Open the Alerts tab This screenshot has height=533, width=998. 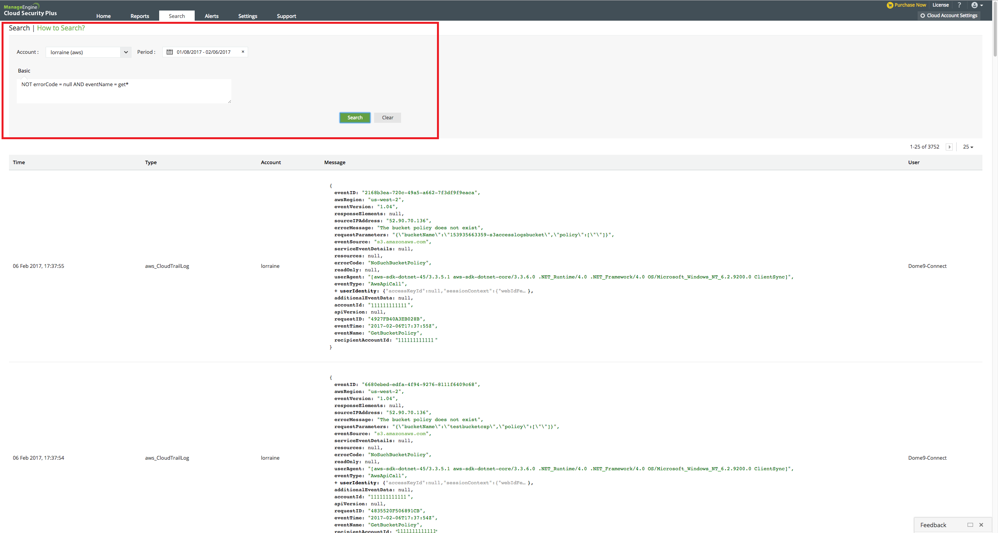coord(211,16)
